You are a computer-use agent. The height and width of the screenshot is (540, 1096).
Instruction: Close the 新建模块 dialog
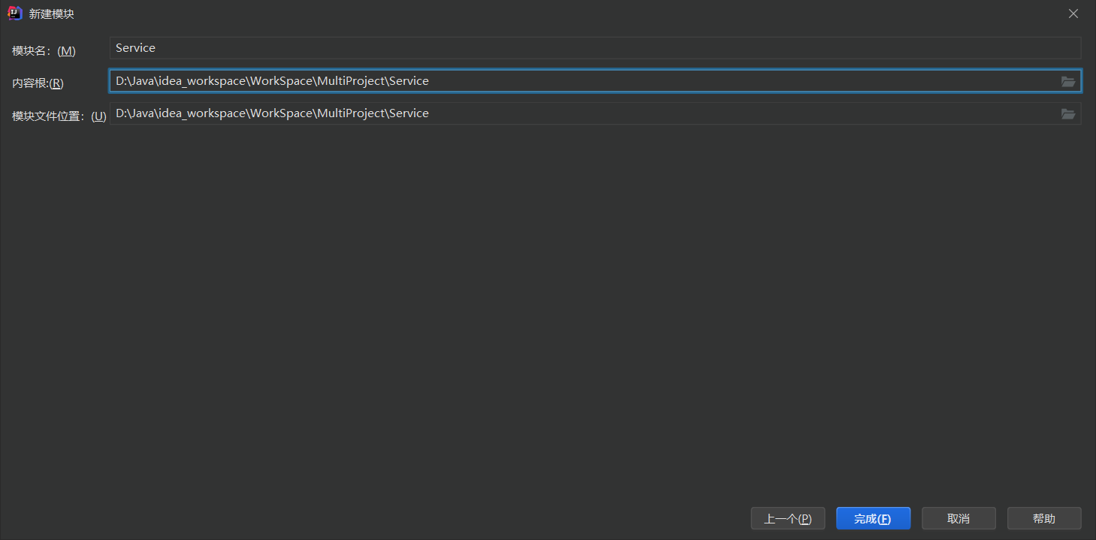(1073, 14)
